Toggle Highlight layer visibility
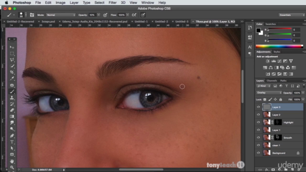The image size is (306, 172). 258,122
